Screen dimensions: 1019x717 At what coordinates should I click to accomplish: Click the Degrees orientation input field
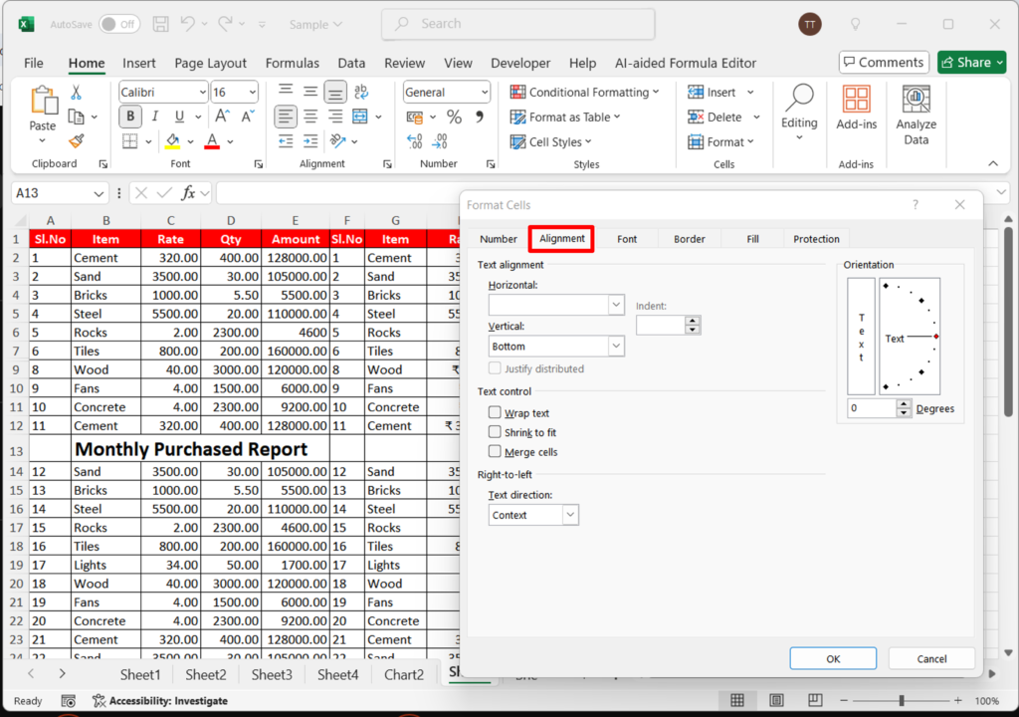click(x=872, y=408)
